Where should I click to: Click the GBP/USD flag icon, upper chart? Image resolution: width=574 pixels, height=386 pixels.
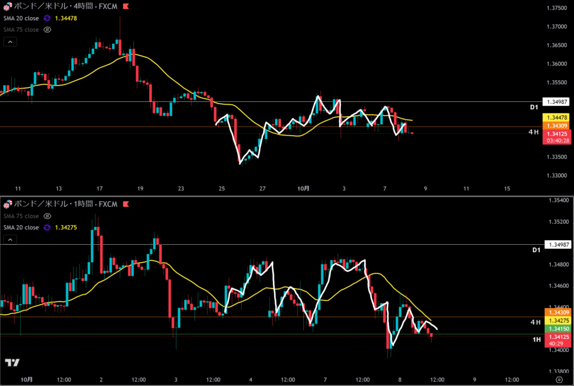coord(7,7)
